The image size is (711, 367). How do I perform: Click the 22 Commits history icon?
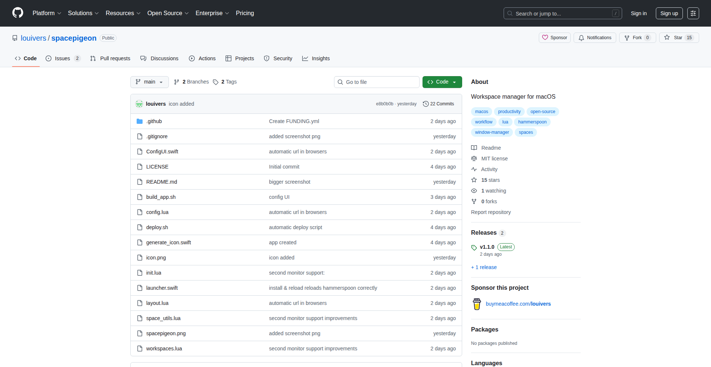426,104
